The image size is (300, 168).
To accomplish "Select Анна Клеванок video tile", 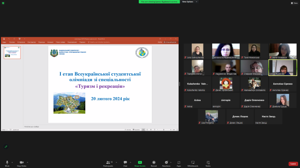I will click(283, 51).
